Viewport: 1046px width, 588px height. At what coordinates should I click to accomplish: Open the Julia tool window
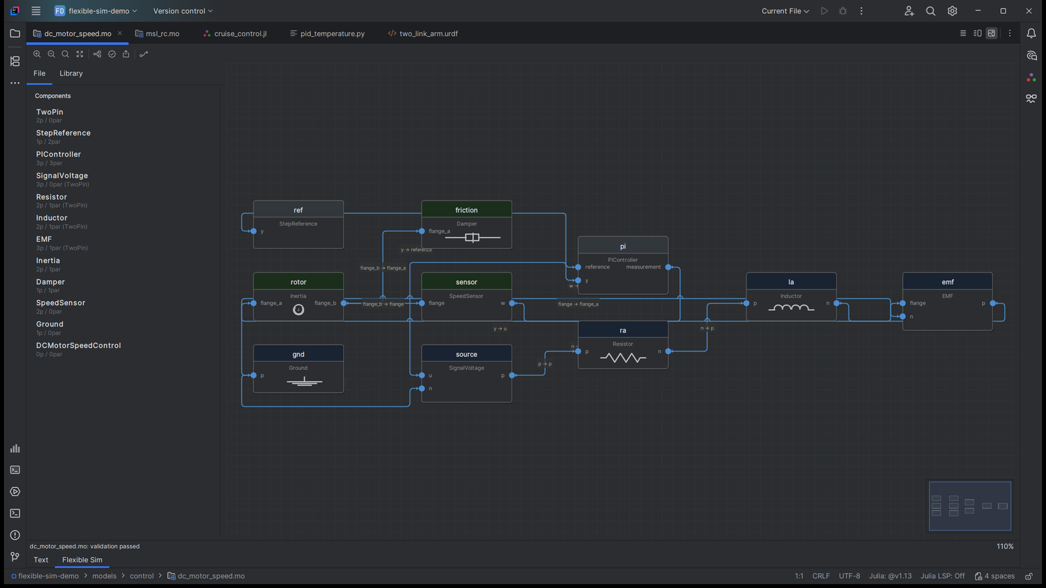point(1031,77)
